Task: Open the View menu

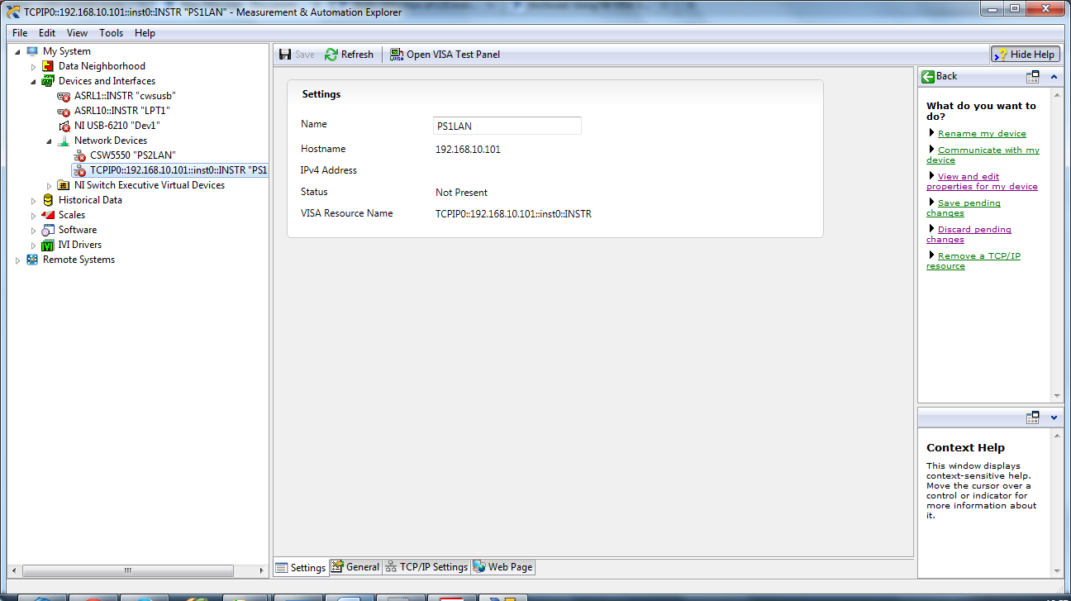Action: tap(77, 33)
